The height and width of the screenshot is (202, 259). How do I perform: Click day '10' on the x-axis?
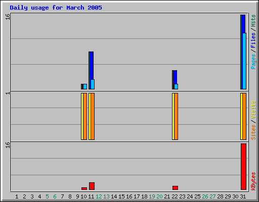pos(83,196)
